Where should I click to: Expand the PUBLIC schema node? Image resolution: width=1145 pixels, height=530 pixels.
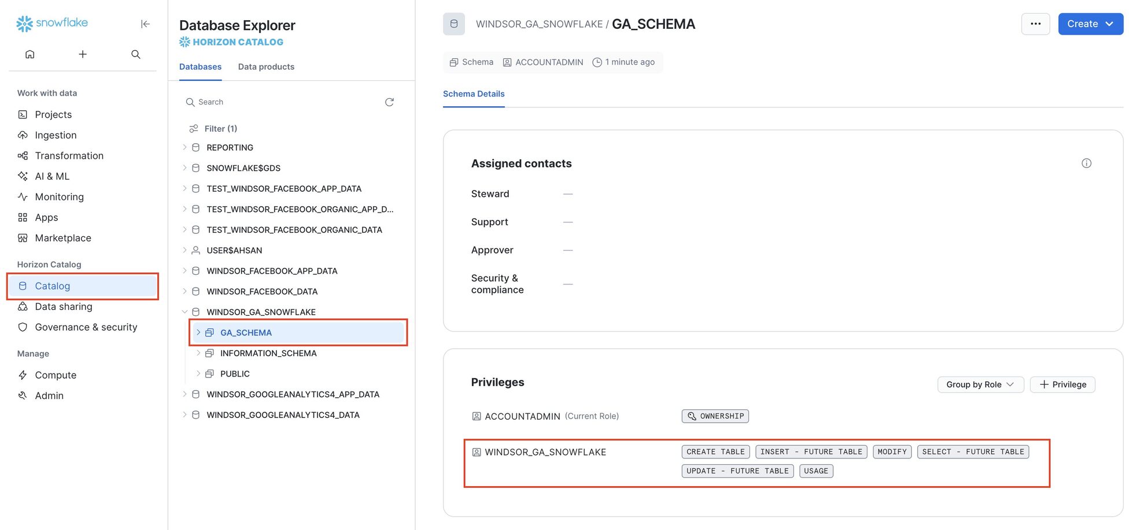[x=198, y=374]
